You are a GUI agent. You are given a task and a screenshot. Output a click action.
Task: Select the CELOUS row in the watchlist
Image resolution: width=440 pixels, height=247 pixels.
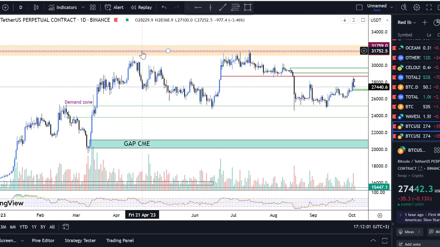(x=416, y=68)
